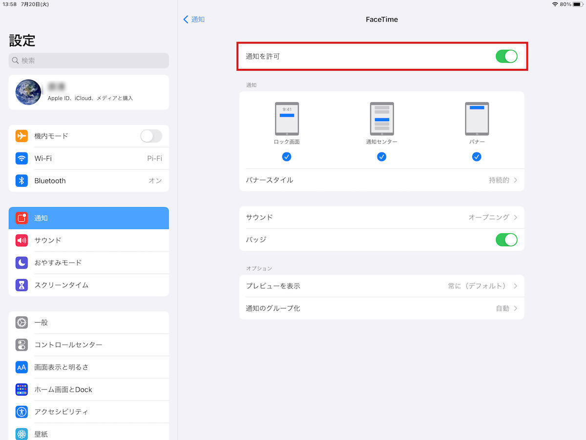Image resolution: width=586 pixels, height=440 pixels.
Task: Uncheck the バナー checkmark
Action: point(477,157)
